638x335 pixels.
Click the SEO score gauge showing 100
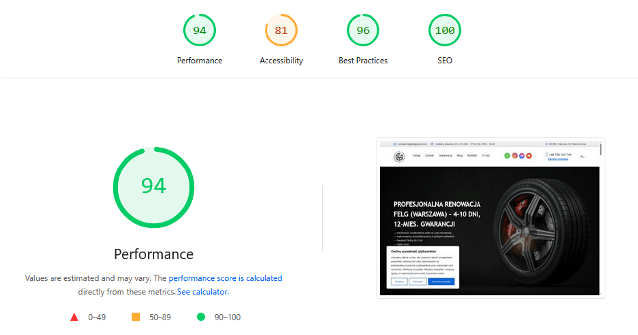pyautogui.click(x=445, y=30)
